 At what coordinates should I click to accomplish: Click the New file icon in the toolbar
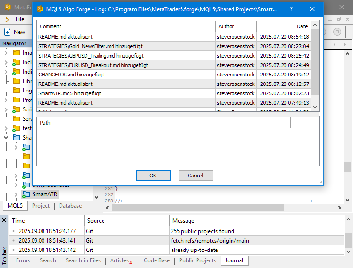[7, 32]
